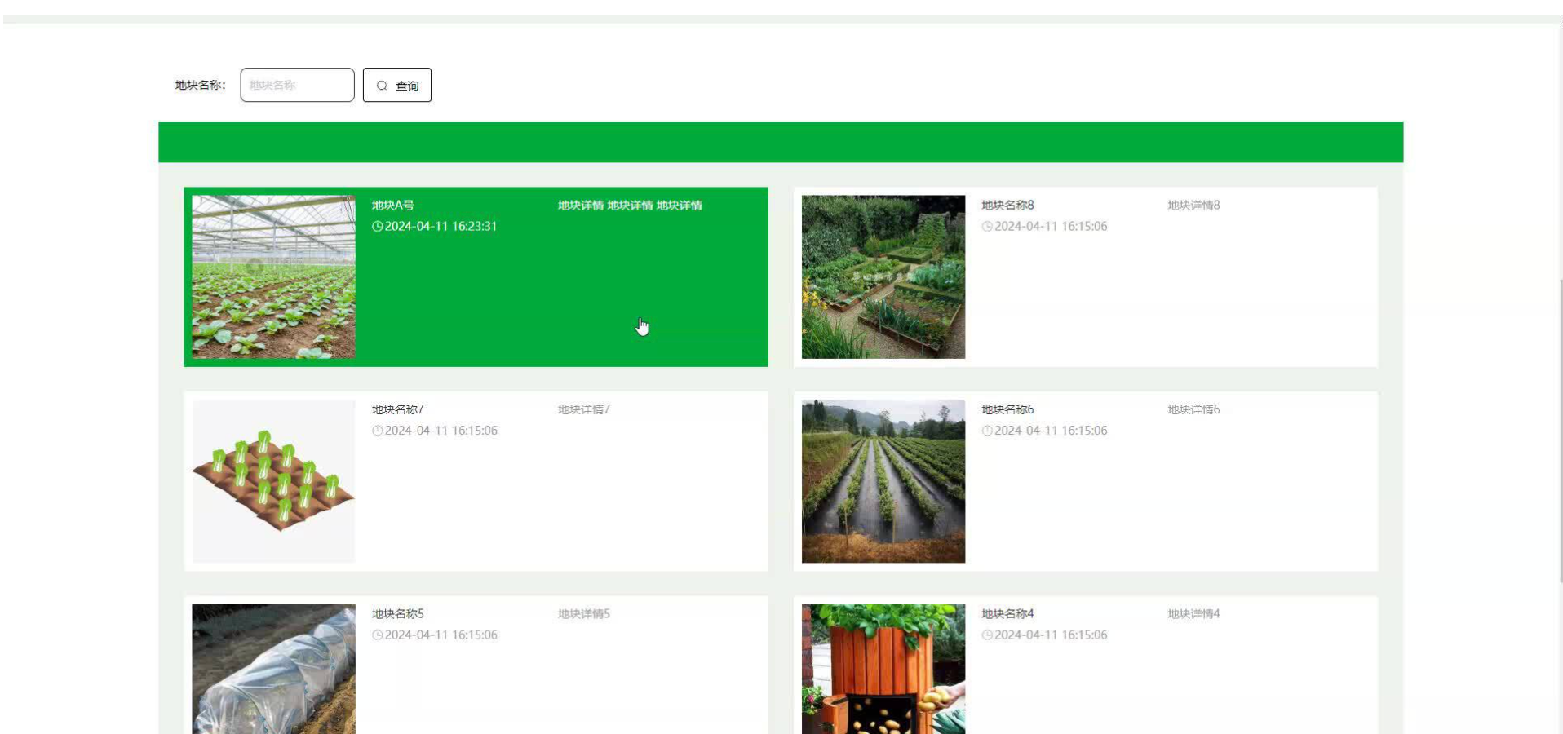Select the 地块名称5 title
This screenshot has height=734, width=1563.
click(398, 613)
